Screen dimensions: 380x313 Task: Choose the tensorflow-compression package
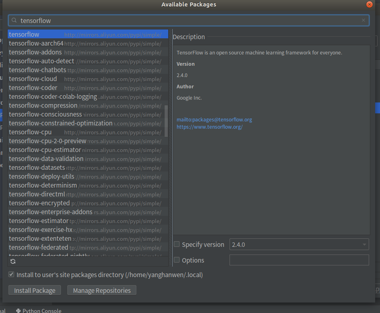(88, 106)
